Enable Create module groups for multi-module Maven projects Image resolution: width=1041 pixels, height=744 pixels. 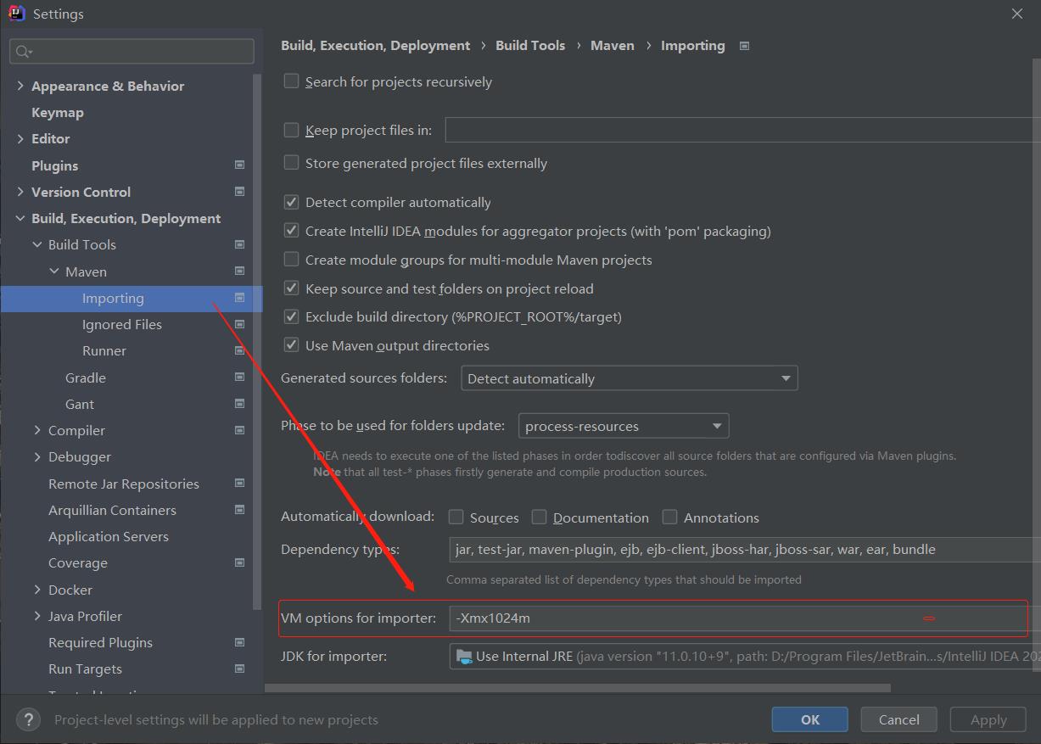tap(291, 259)
